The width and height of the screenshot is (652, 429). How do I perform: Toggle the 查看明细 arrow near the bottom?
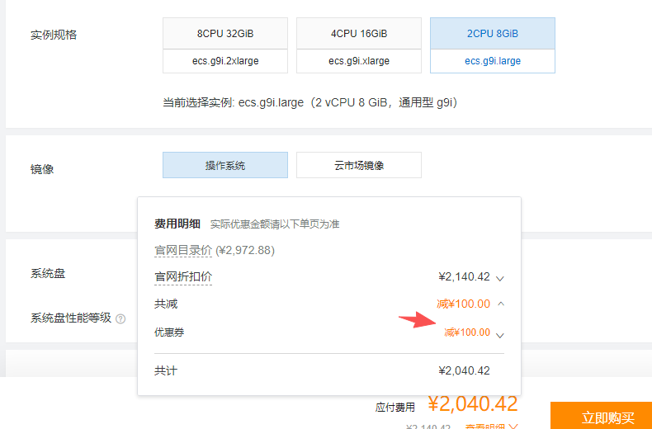pos(513,427)
